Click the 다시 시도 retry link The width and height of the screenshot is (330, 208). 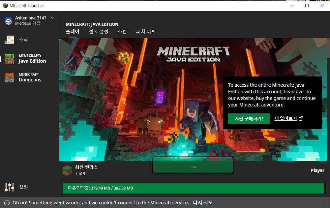(203, 203)
